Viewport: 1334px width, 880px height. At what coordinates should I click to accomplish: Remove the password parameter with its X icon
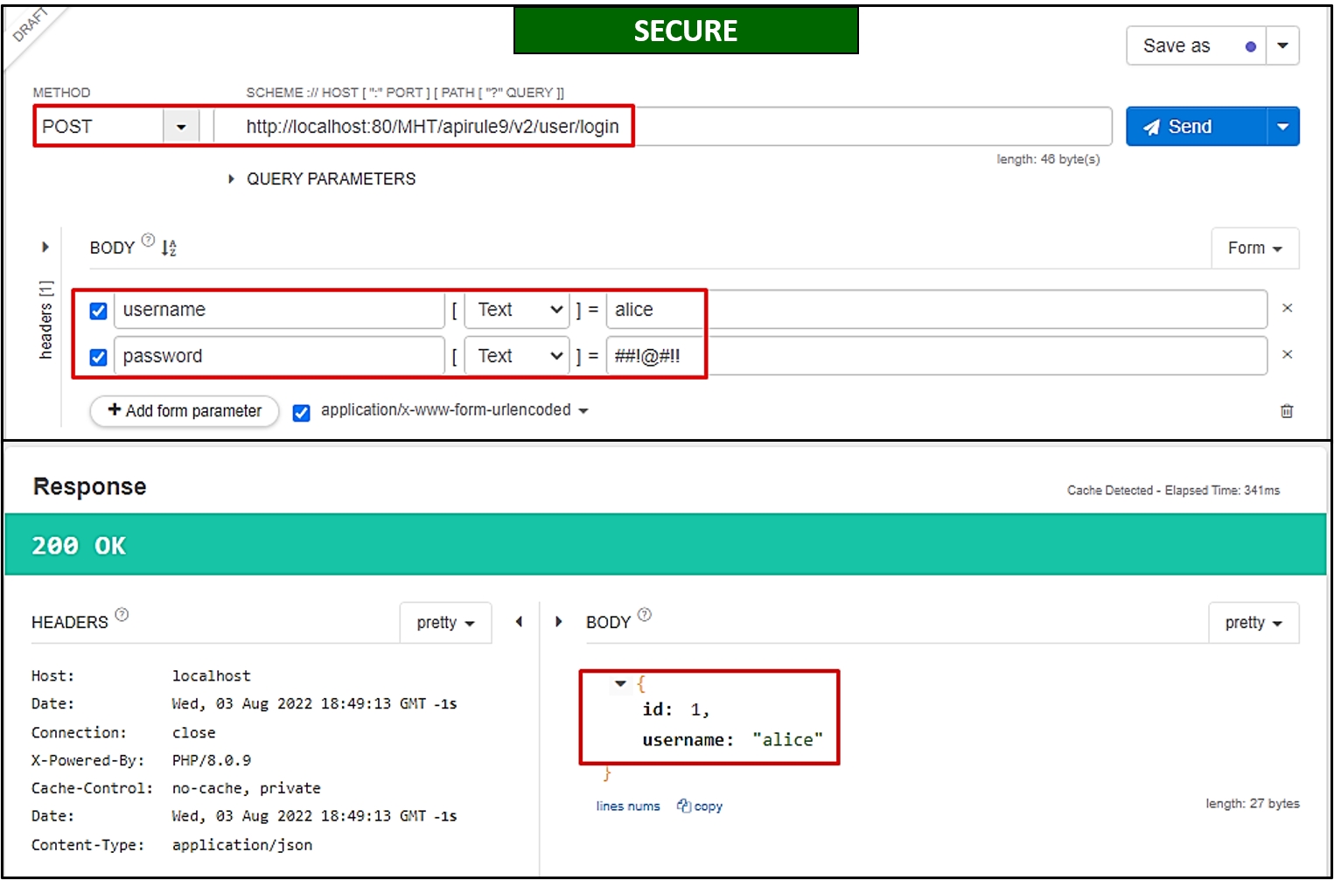click(1287, 354)
